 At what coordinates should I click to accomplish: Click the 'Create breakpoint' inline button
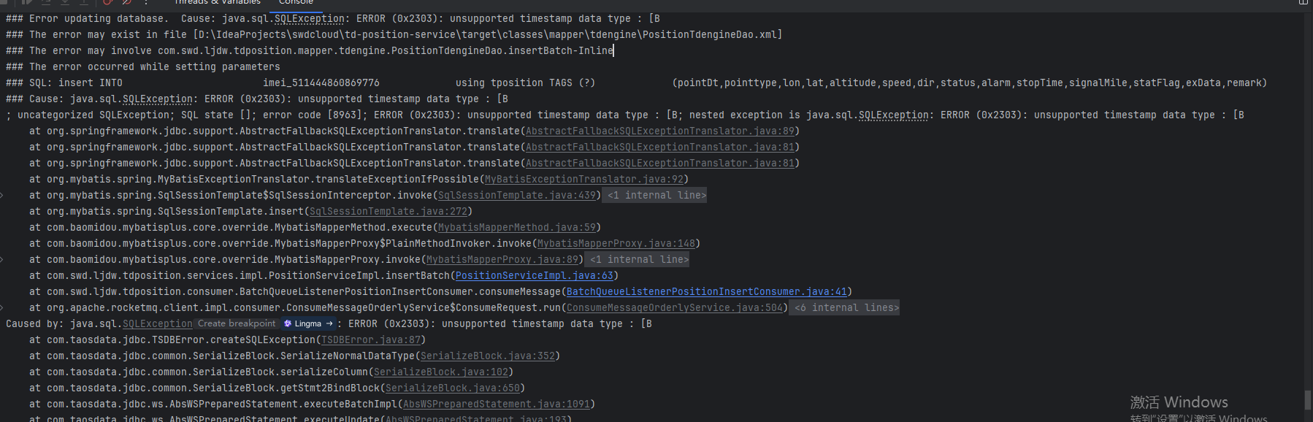237,323
